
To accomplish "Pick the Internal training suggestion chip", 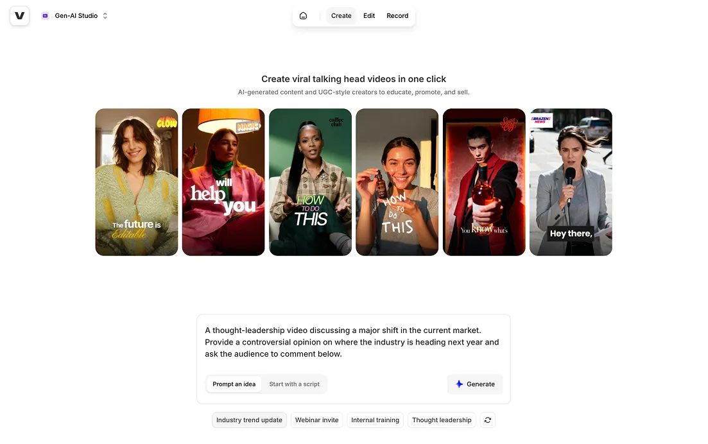I will tap(376, 420).
